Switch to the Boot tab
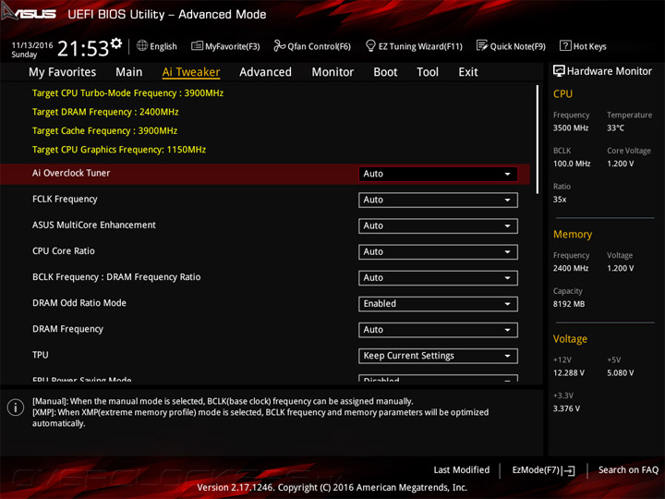The image size is (665, 499). coord(385,72)
